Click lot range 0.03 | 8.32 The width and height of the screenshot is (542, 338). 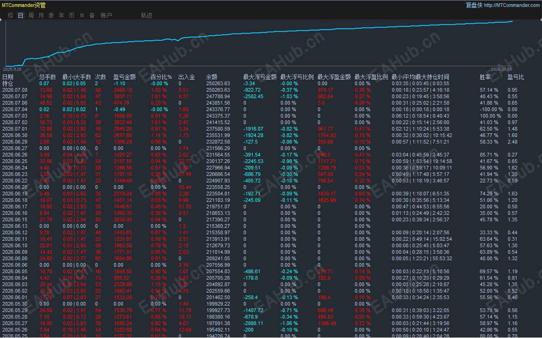click(x=74, y=123)
